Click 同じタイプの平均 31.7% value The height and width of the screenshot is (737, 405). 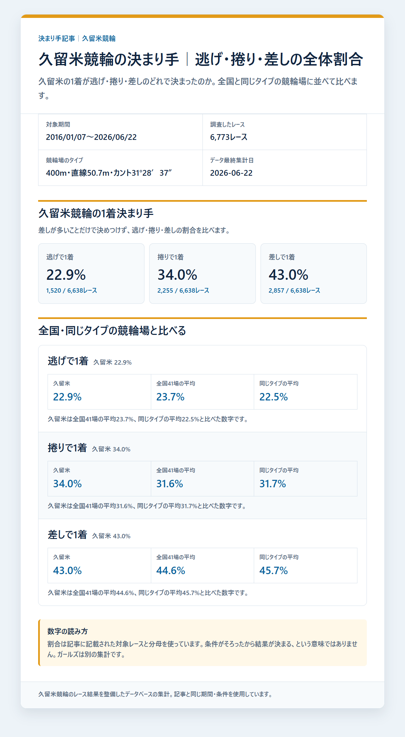273,484
